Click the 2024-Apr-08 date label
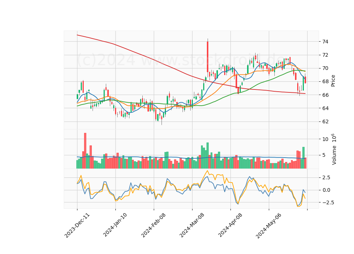 230,225
